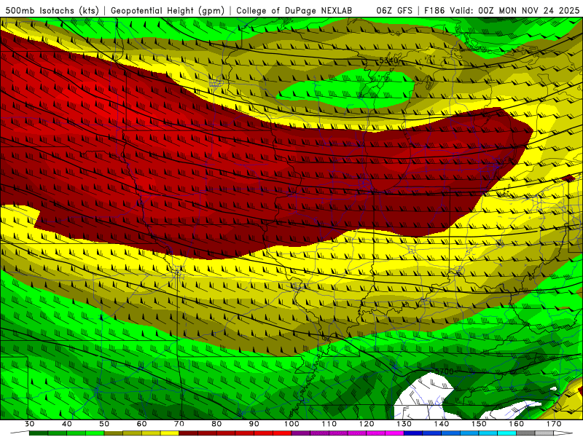
Task: Click the 50 value on the color scale
Action: [104, 424]
